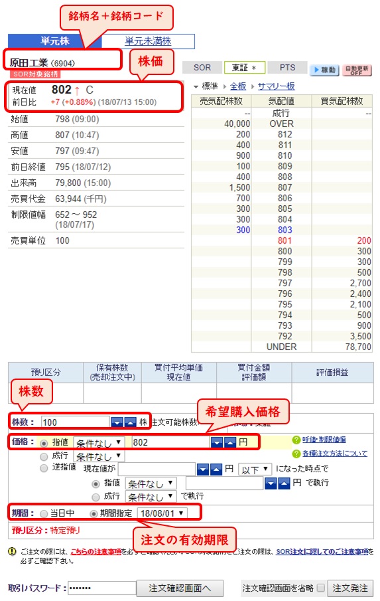Lower the 指値 price with down arrow
Image resolution: width=380 pixels, height=601 pixels.
[x=217, y=442]
